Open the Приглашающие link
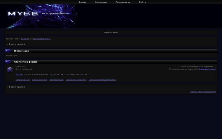 [56, 80]
